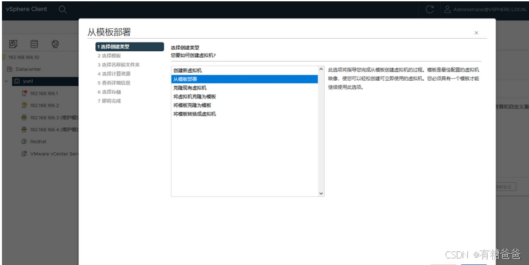Select wizard step 4 选择计算资源
Screen dimensions: 529x265
pos(114,73)
